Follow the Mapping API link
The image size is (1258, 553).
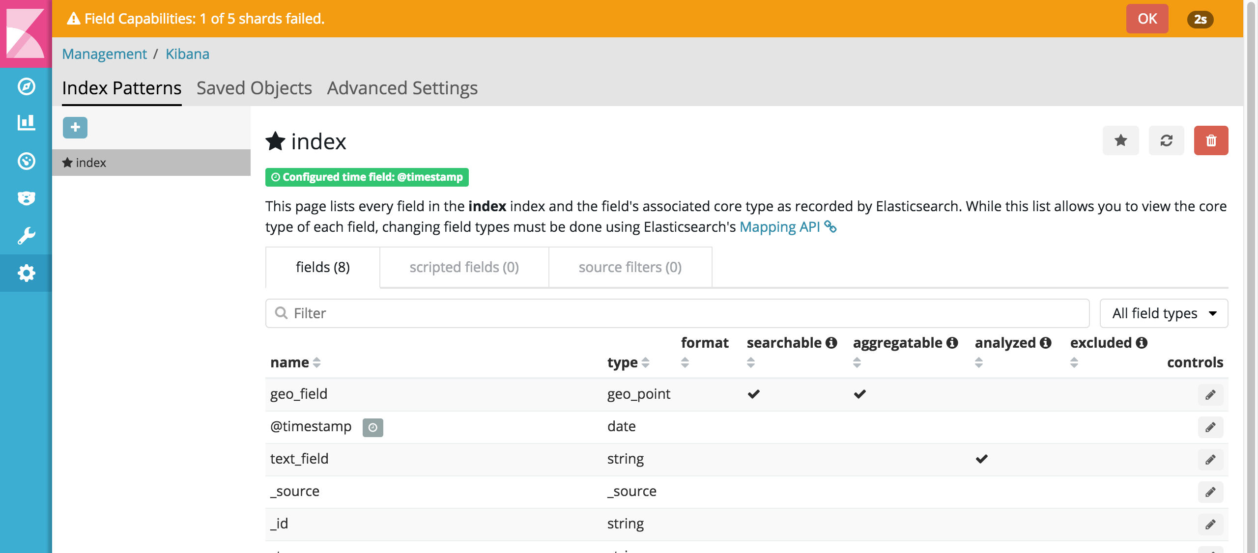780,227
